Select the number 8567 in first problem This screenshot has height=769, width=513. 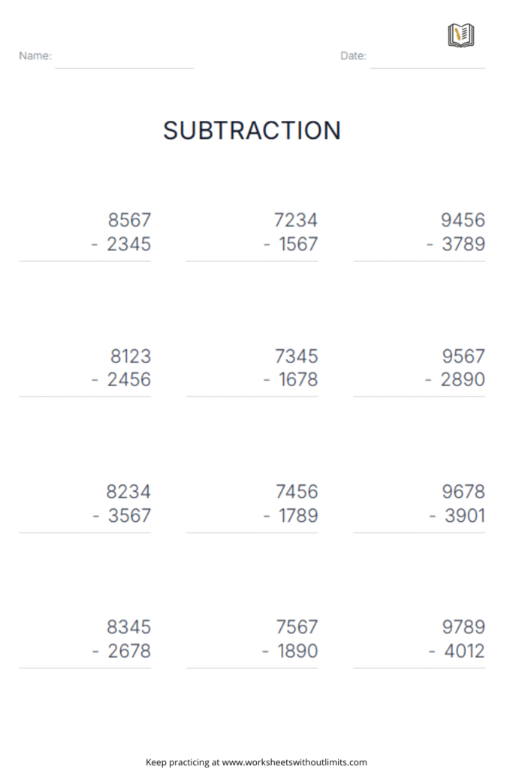point(129,220)
